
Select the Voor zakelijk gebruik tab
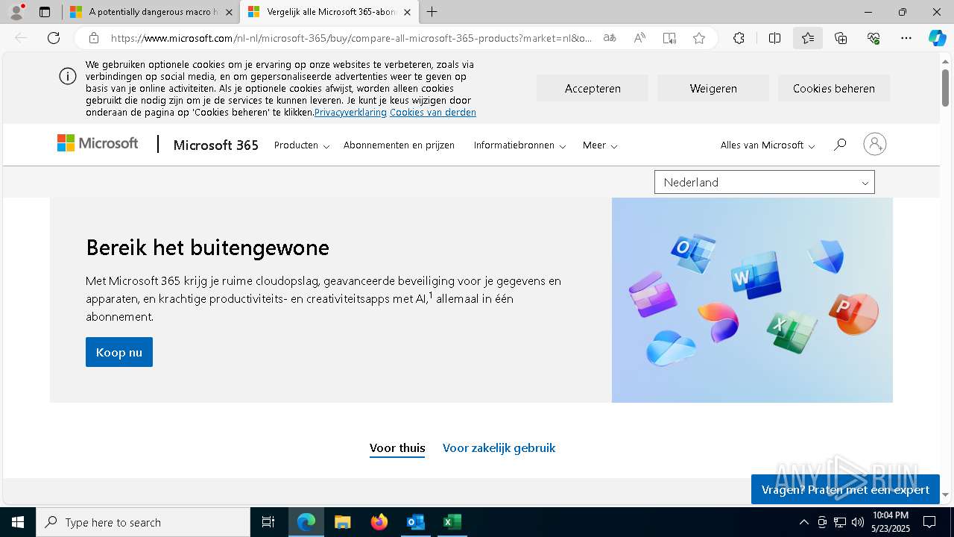pyautogui.click(x=499, y=448)
